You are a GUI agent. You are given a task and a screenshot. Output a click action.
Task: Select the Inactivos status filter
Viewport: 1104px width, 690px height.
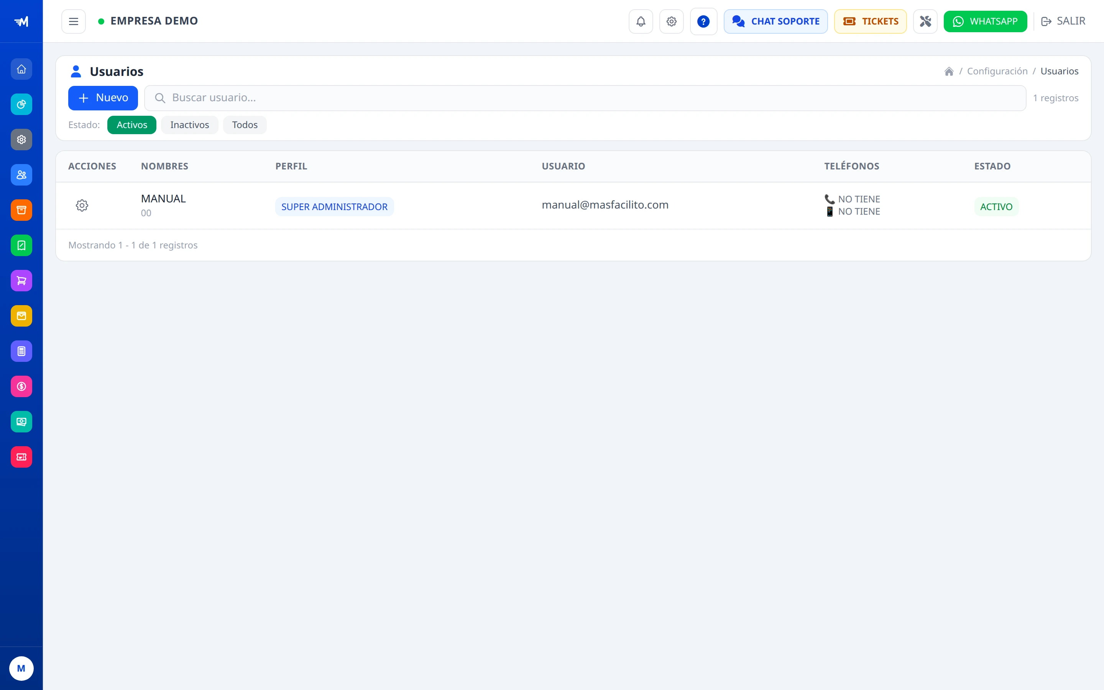pyautogui.click(x=189, y=125)
